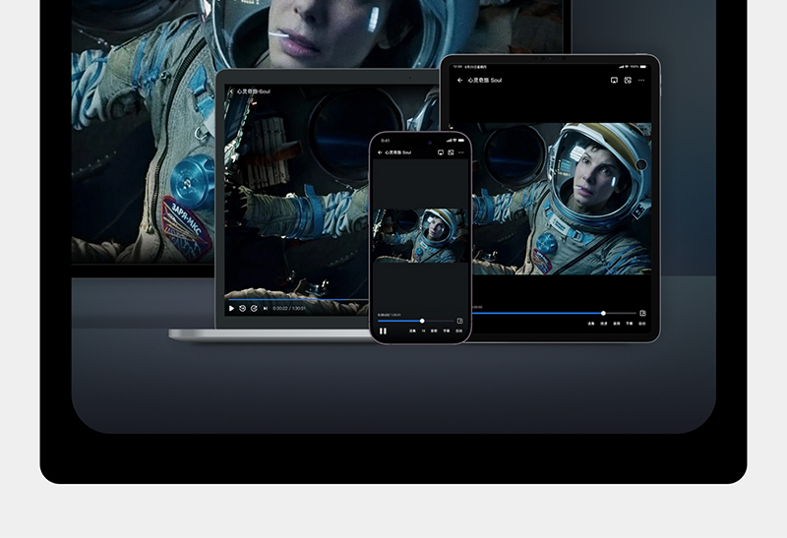Tap the AirPlay cast icon on phone

click(x=441, y=152)
